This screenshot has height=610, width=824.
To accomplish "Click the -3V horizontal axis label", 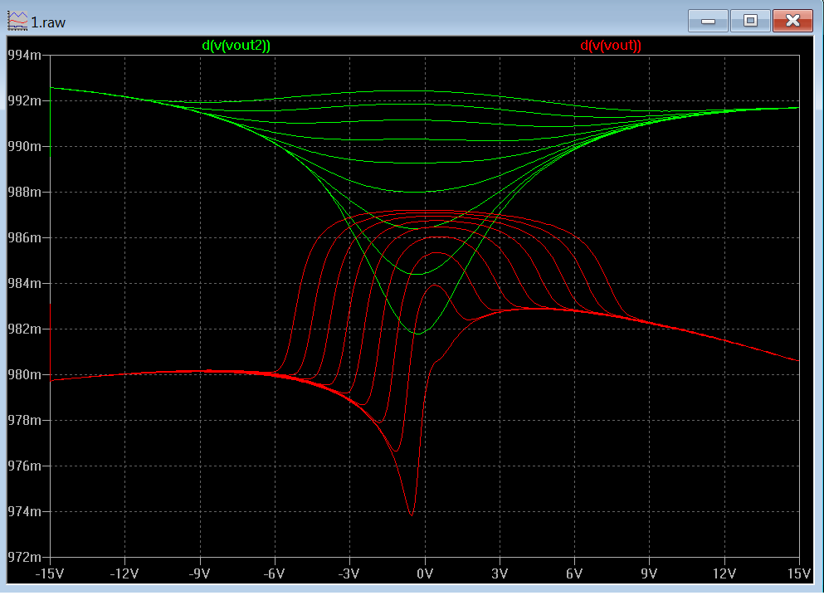I will tap(349, 573).
